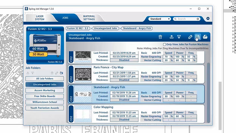Click the print job icon

[205, 37]
